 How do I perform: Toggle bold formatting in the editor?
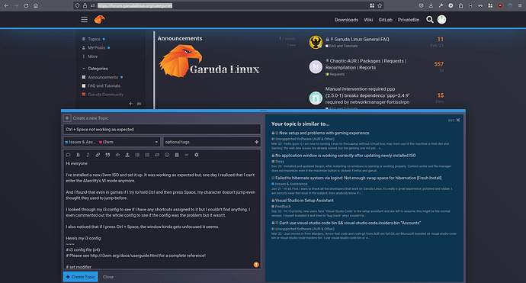coord(78,155)
